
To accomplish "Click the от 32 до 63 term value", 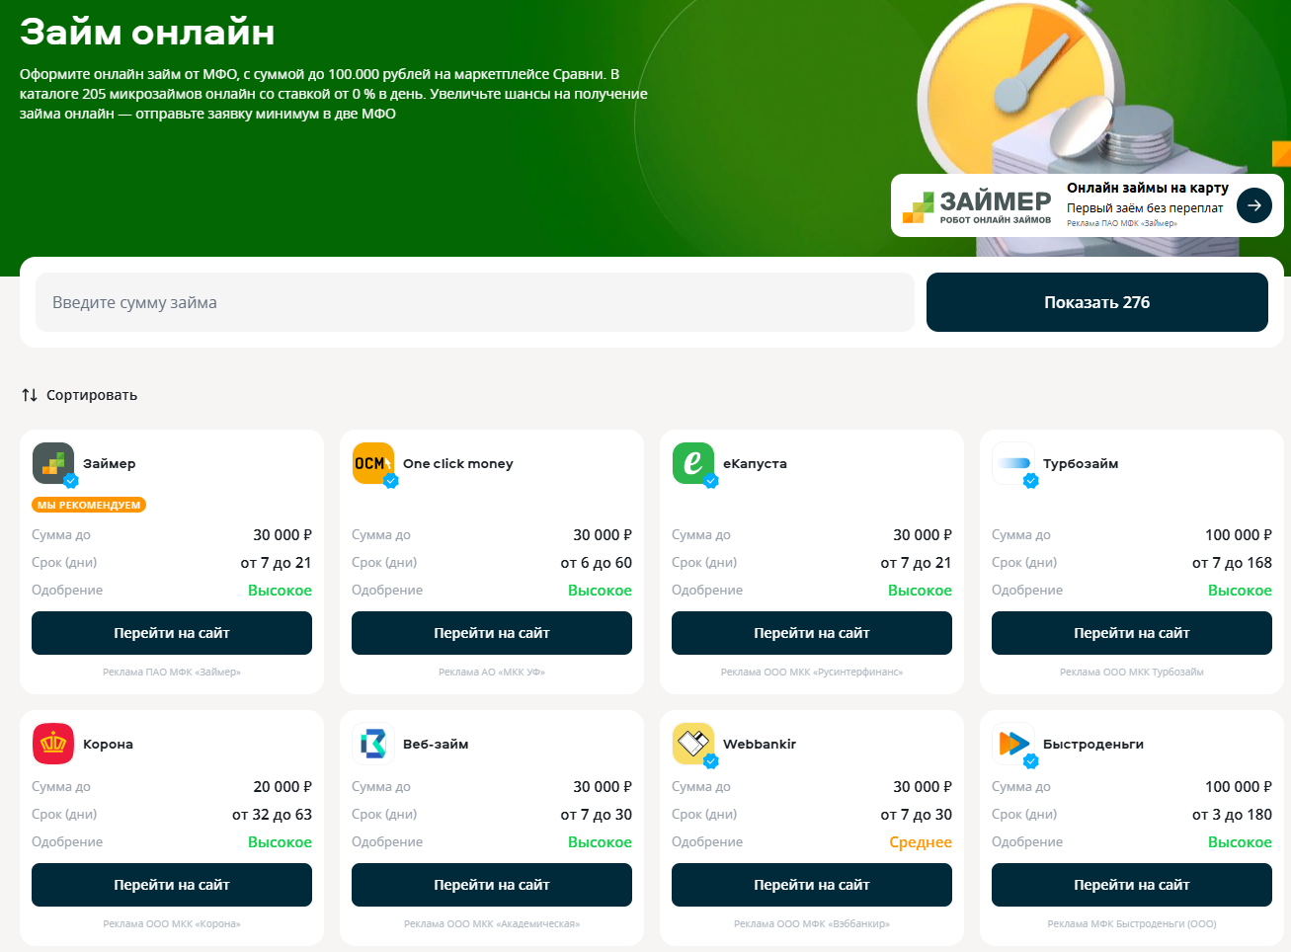I will (272, 815).
